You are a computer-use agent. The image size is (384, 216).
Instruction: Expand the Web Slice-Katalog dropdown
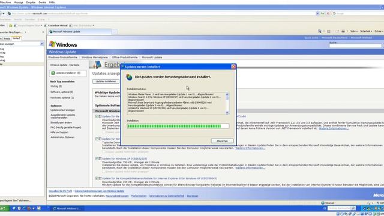click(93, 25)
